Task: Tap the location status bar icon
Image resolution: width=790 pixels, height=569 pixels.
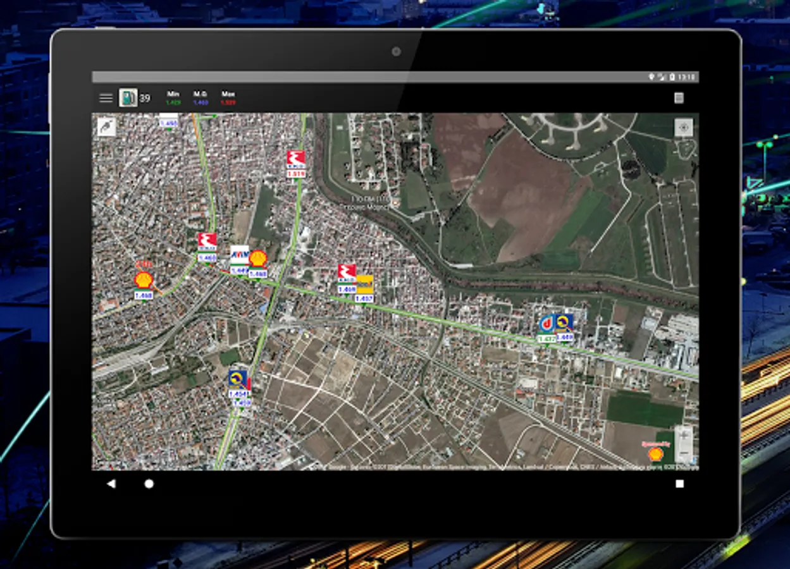Action: point(651,77)
